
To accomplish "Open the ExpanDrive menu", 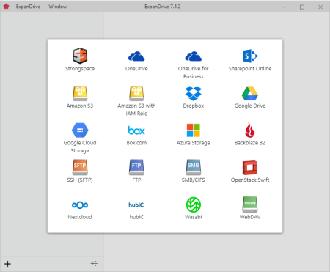I will pyautogui.click(x=28, y=7).
